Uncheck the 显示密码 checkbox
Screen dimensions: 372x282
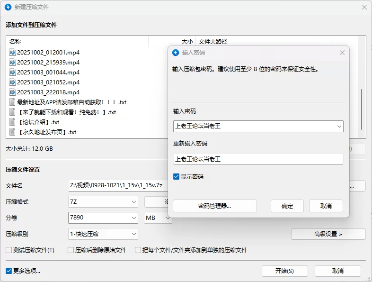[176, 176]
